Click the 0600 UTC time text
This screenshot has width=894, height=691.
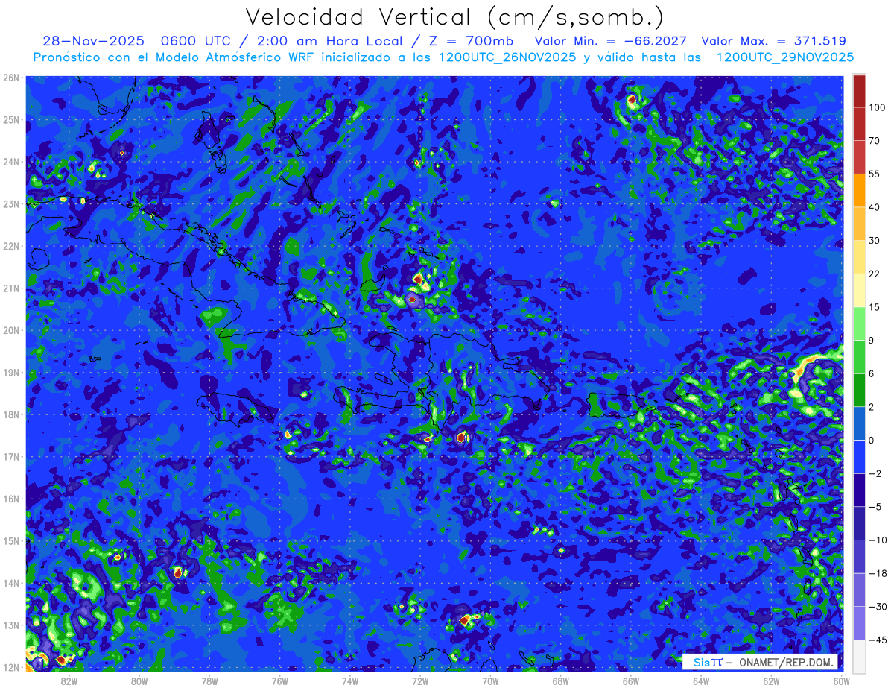[x=196, y=41]
